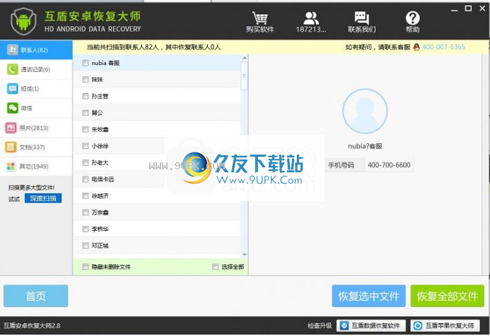The height and width of the screenshot is (336, 490).
Task: Check the 舅公 contact checkbox
Action: tap(86, 113)
